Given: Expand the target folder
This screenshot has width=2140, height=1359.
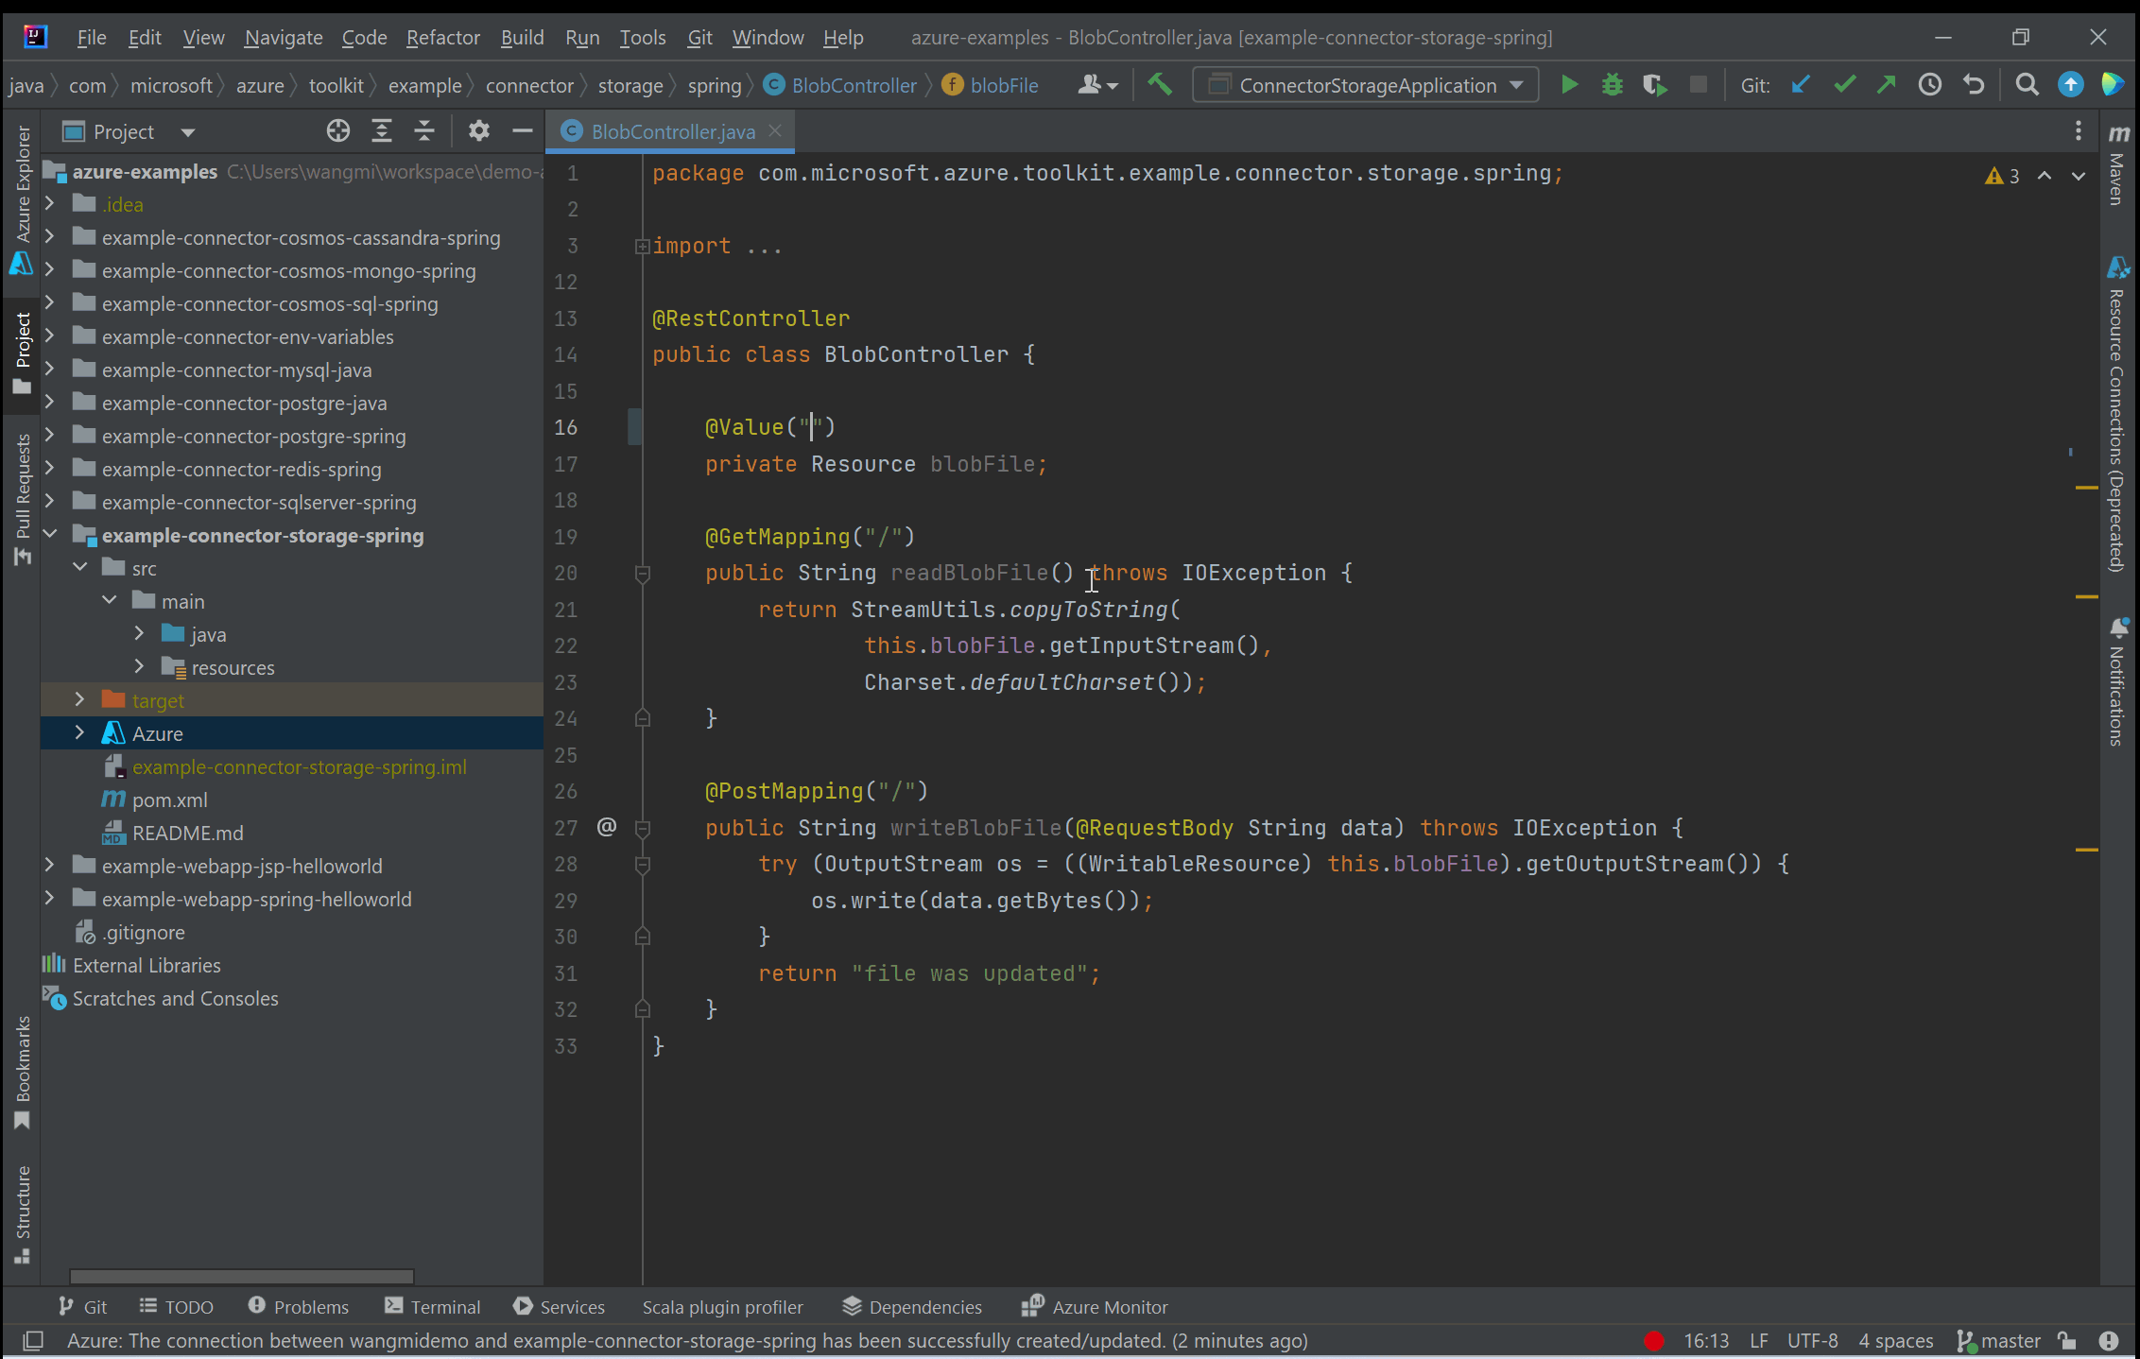Looking at the screenshot, I should [79, 700].
